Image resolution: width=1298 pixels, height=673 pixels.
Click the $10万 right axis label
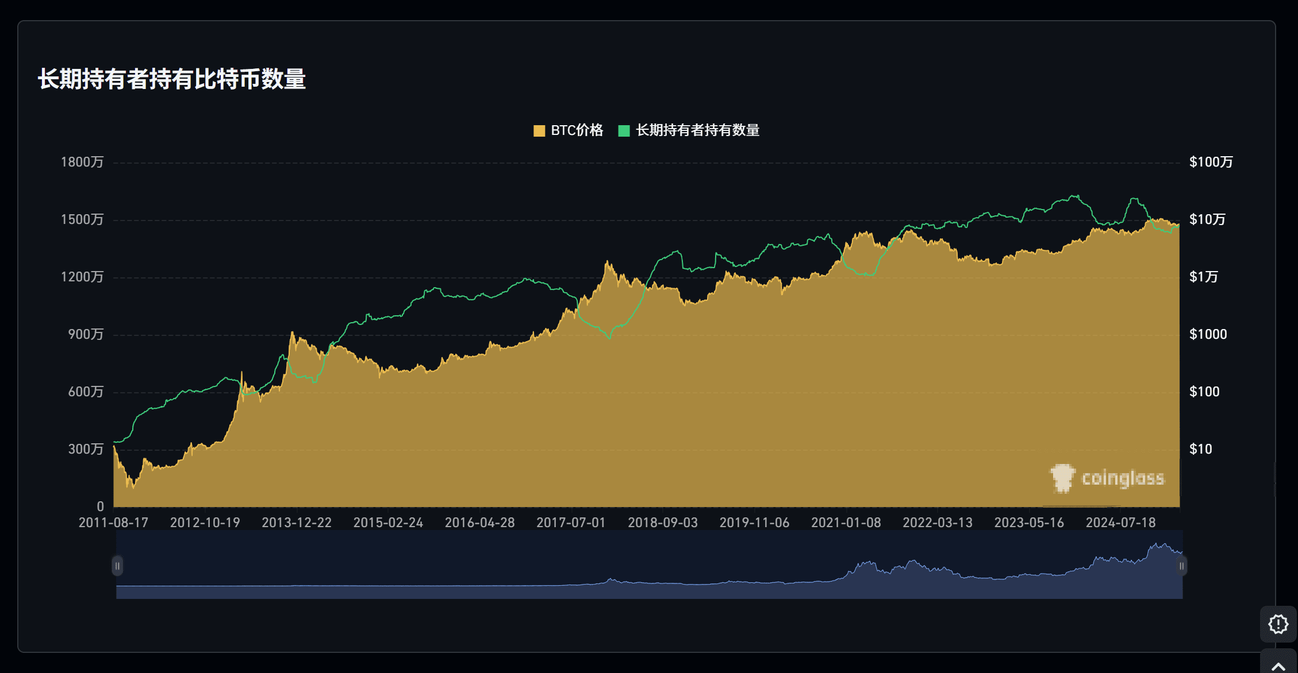(1207, 219)
